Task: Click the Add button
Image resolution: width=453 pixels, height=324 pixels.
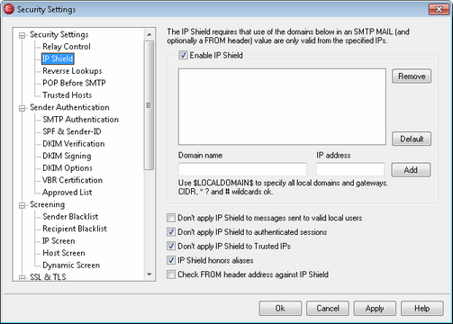Action: coord(411,170)
